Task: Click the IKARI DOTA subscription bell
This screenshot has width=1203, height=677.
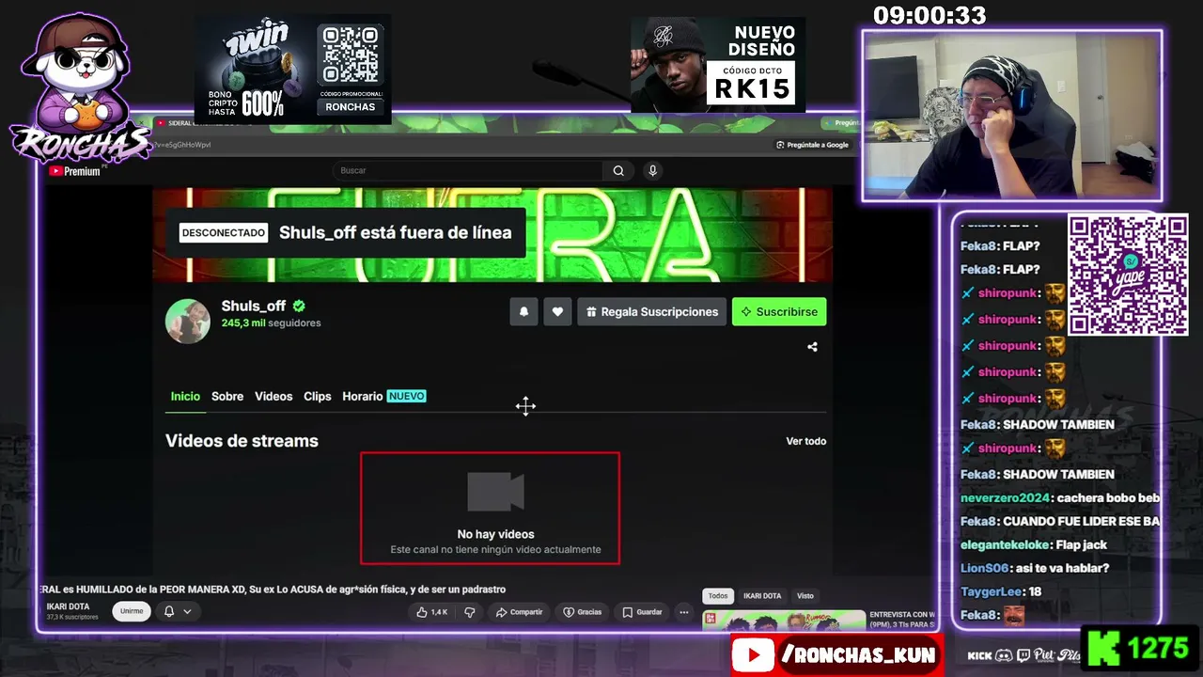Action: click(169, 611)
